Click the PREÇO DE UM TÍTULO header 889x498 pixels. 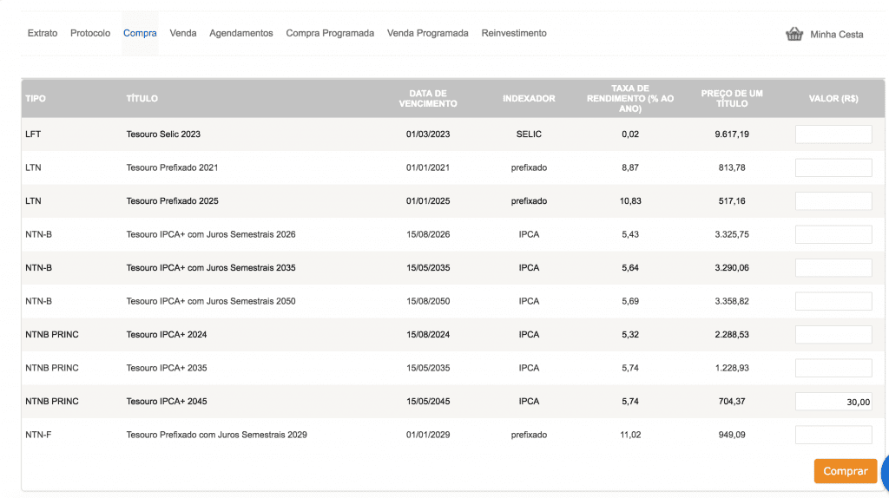click(x=731, y=99)
